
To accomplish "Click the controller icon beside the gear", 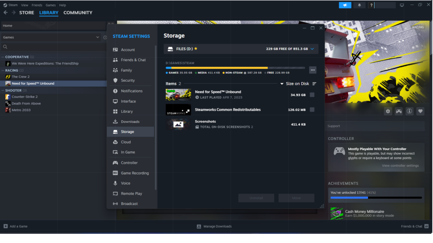I will coord(399,112).
